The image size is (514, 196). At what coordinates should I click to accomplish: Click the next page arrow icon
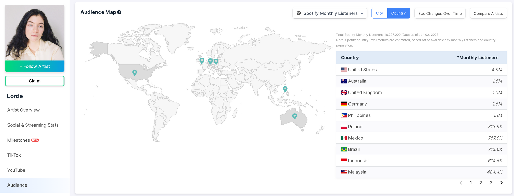pyautogui.click(x=501, y=183)
